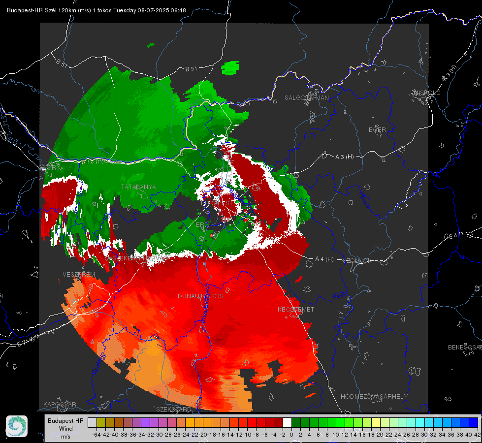
Task: Select the purple swatch at -34 m/s
Action: pos(145,422)
